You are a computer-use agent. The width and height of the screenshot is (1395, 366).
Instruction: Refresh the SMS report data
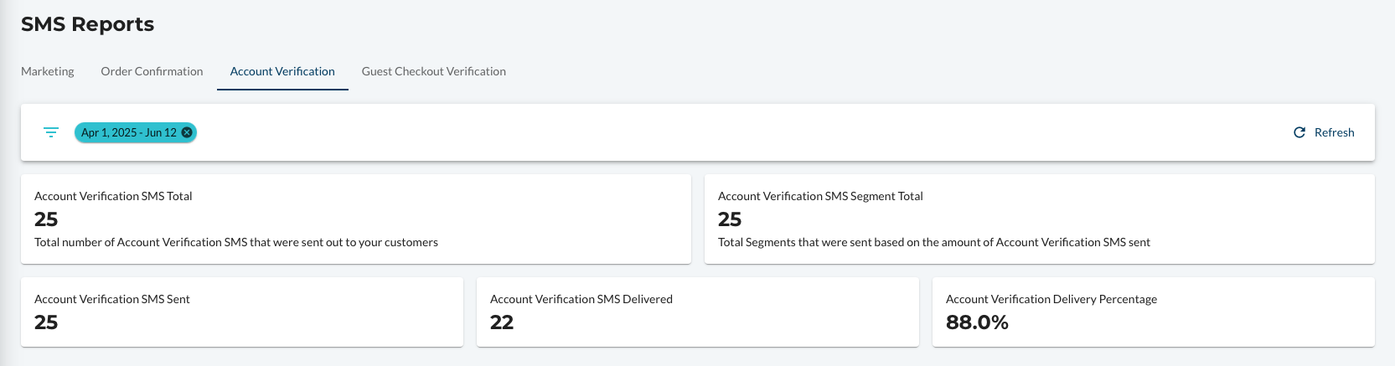[1324, 132]
